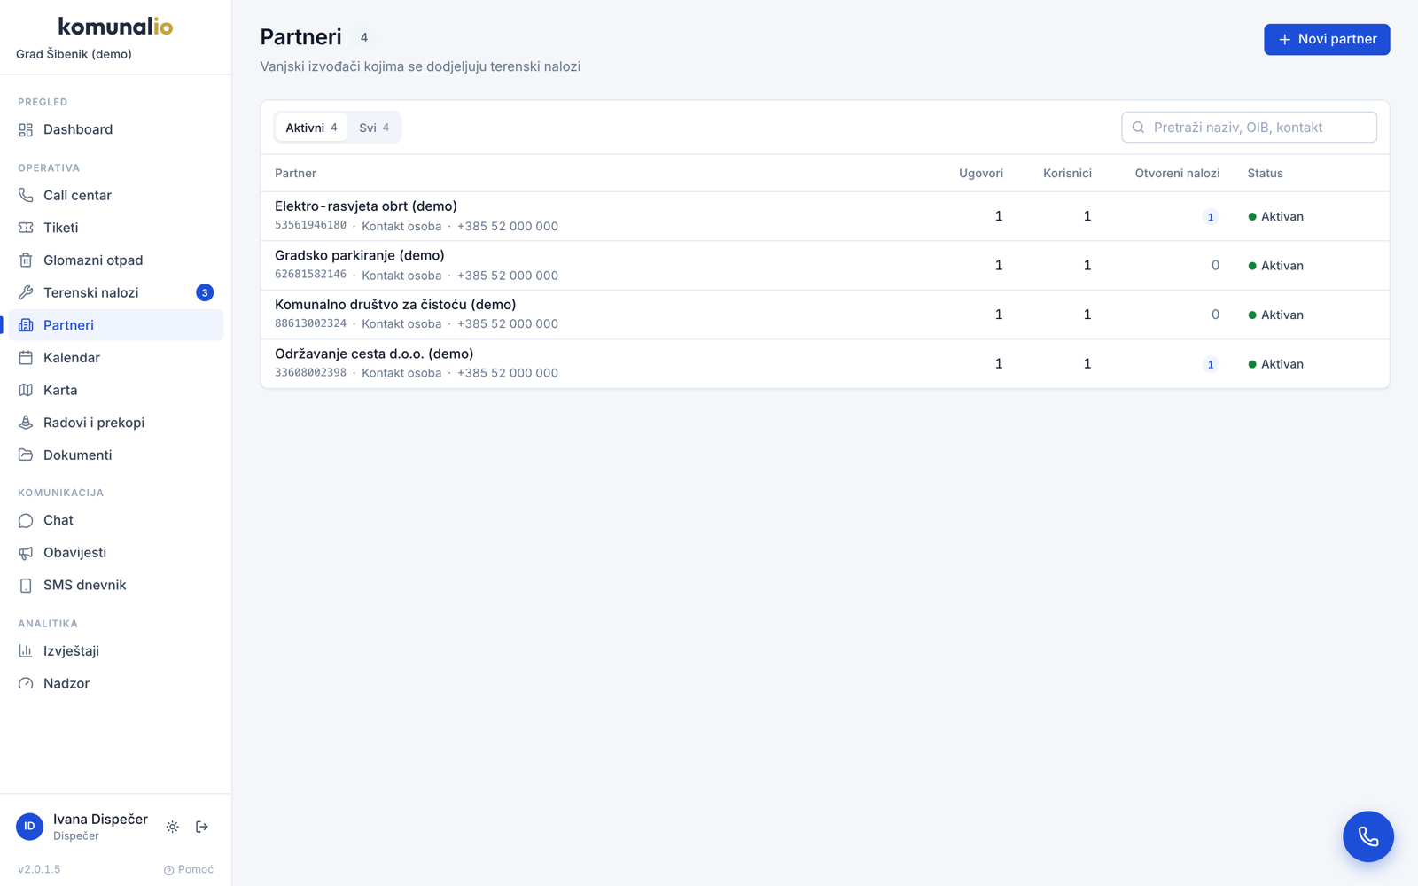Image resolution: width=1418 pixels, height=886 pixels.
Task: Click Aktivan status of Gradsko parkiranje
Action: (1275, 266)
